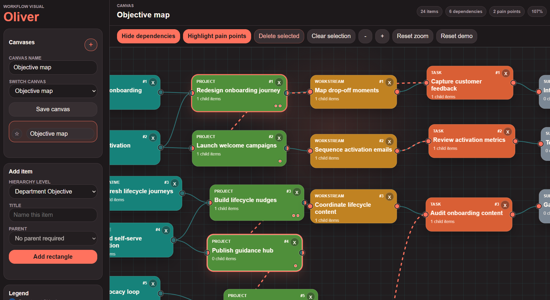Image resolution: width=550 pixels, height=300 pixels.
Task: Focus the Title 'Name this item' field
Action: (x=53, y=215)
